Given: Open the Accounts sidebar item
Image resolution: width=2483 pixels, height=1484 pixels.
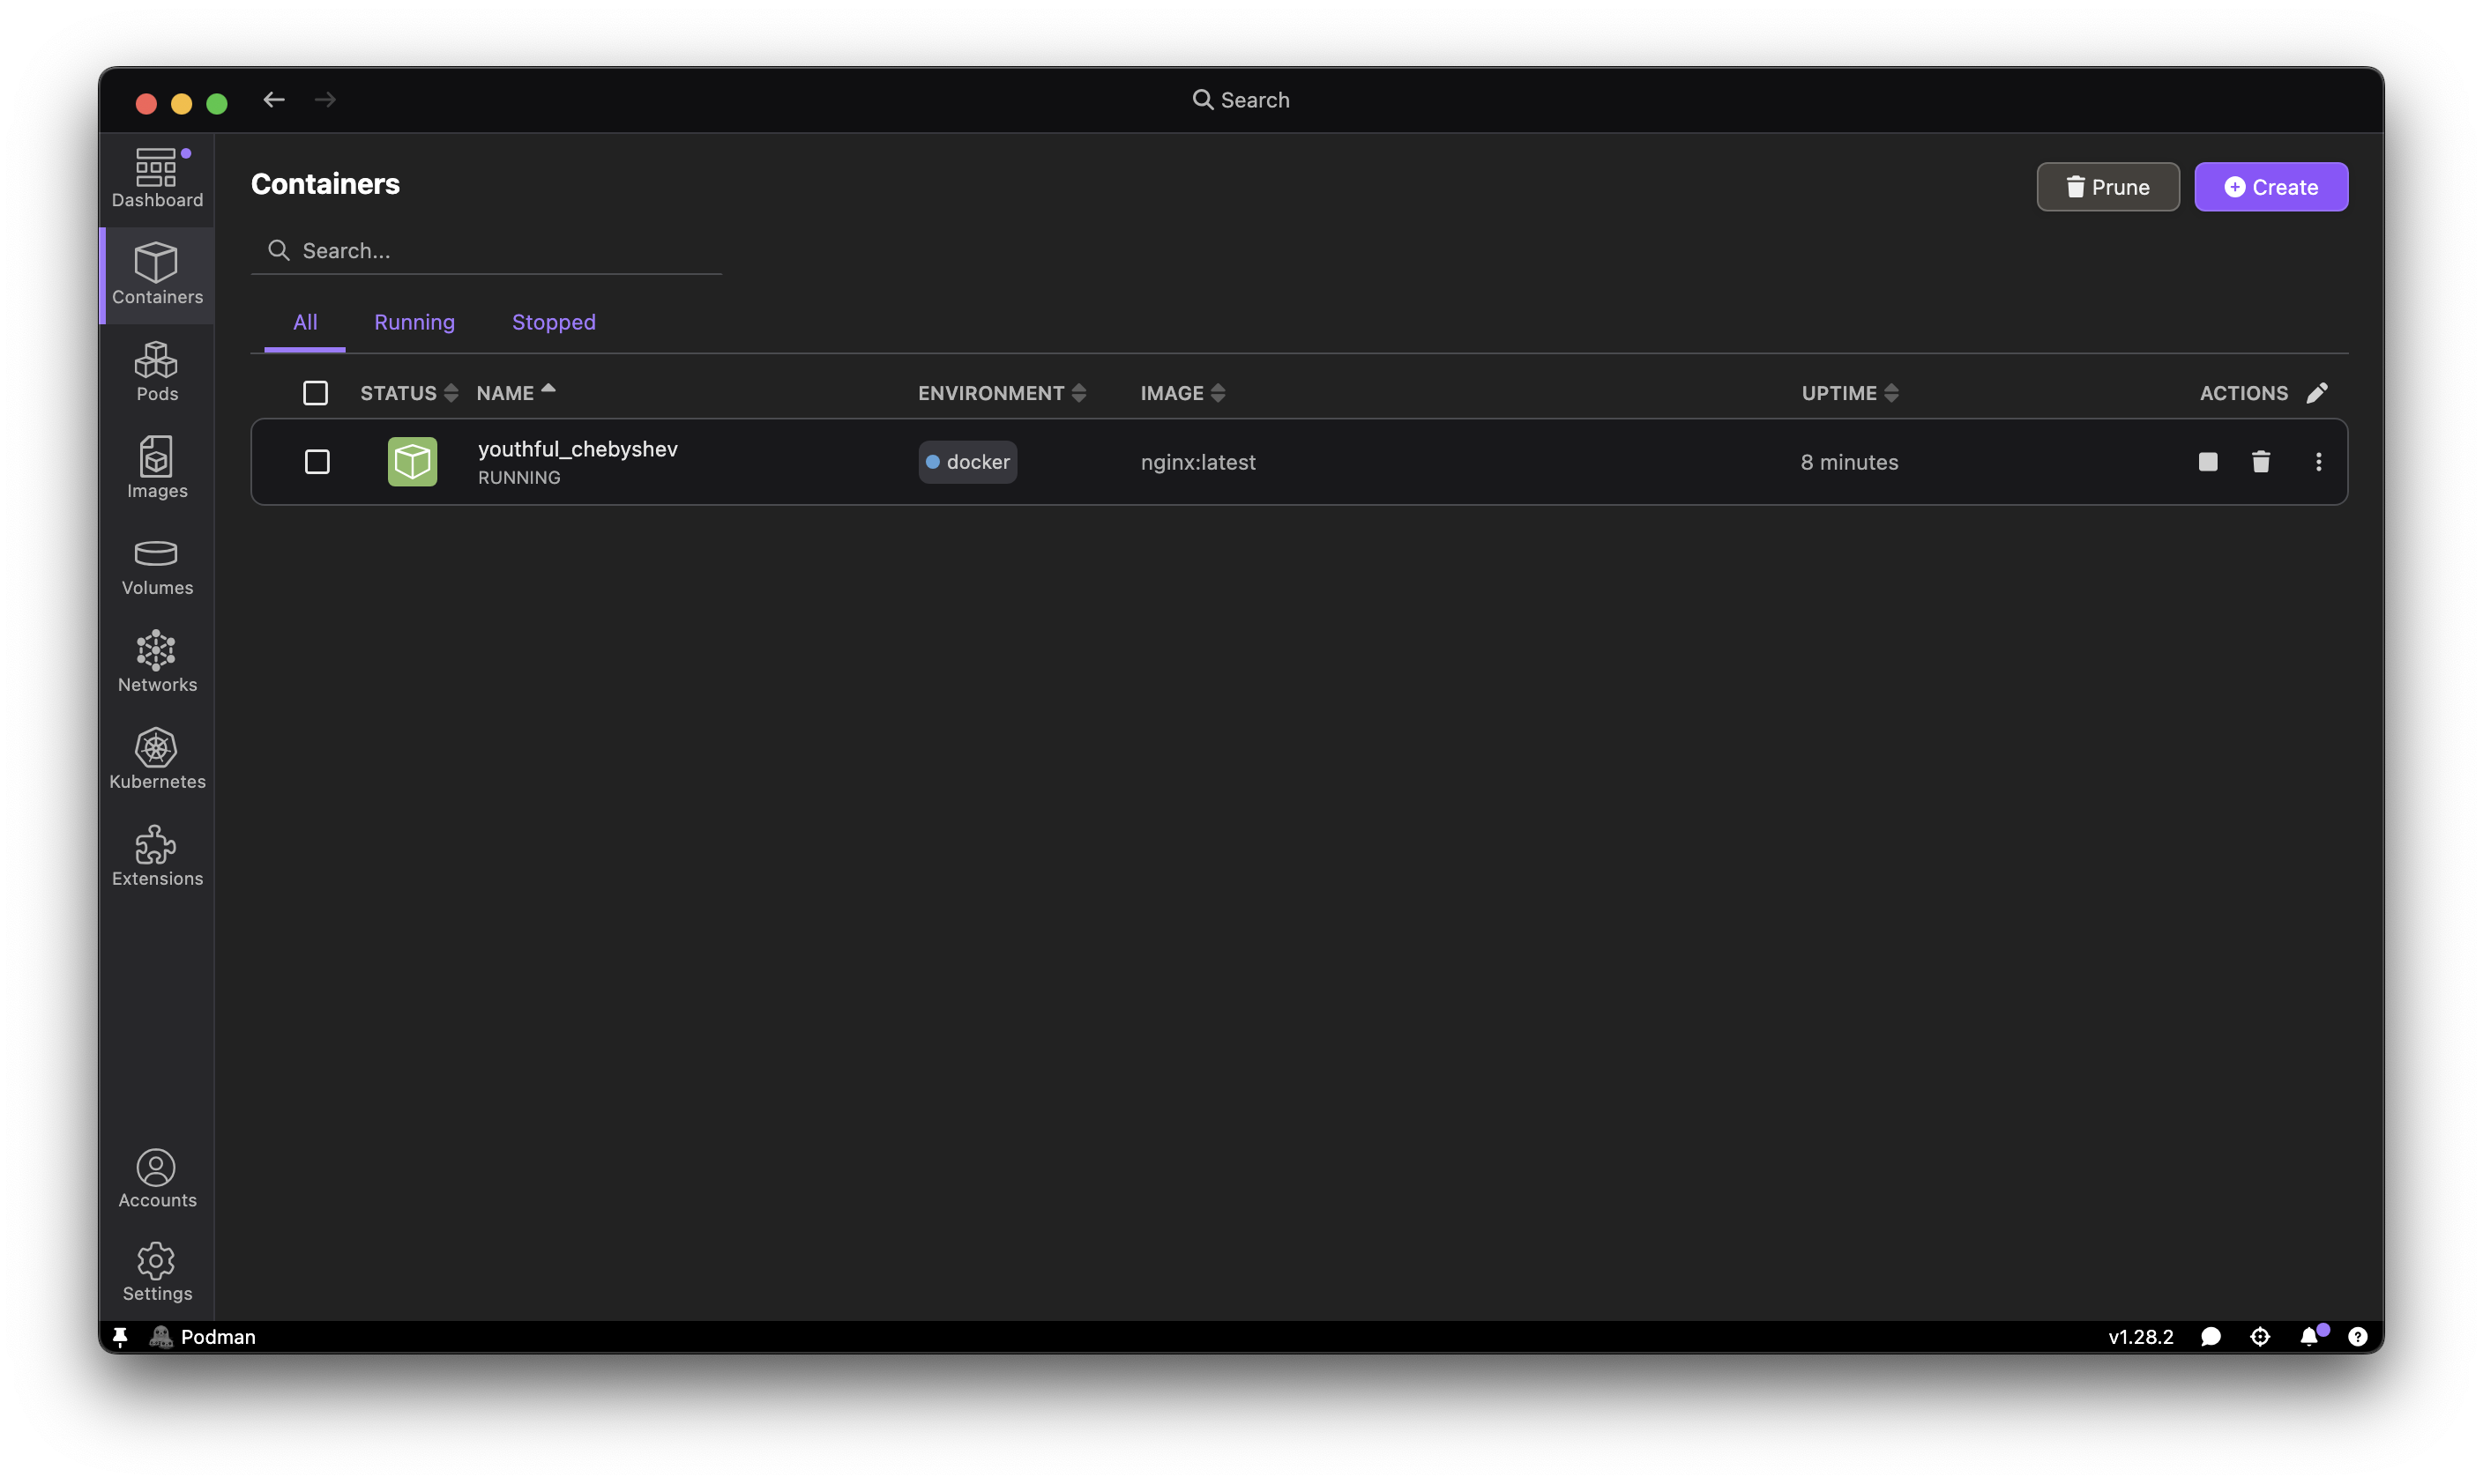Looking at the screenshot, I should 157,1178.
